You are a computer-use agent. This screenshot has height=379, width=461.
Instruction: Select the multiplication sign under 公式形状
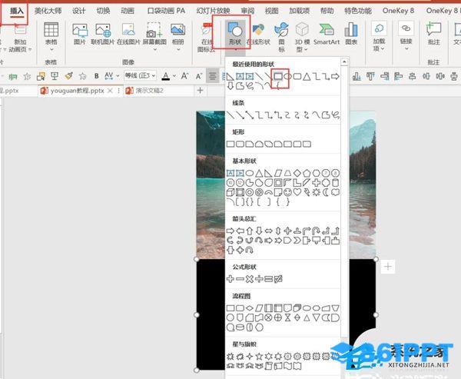tap(249, 278)
